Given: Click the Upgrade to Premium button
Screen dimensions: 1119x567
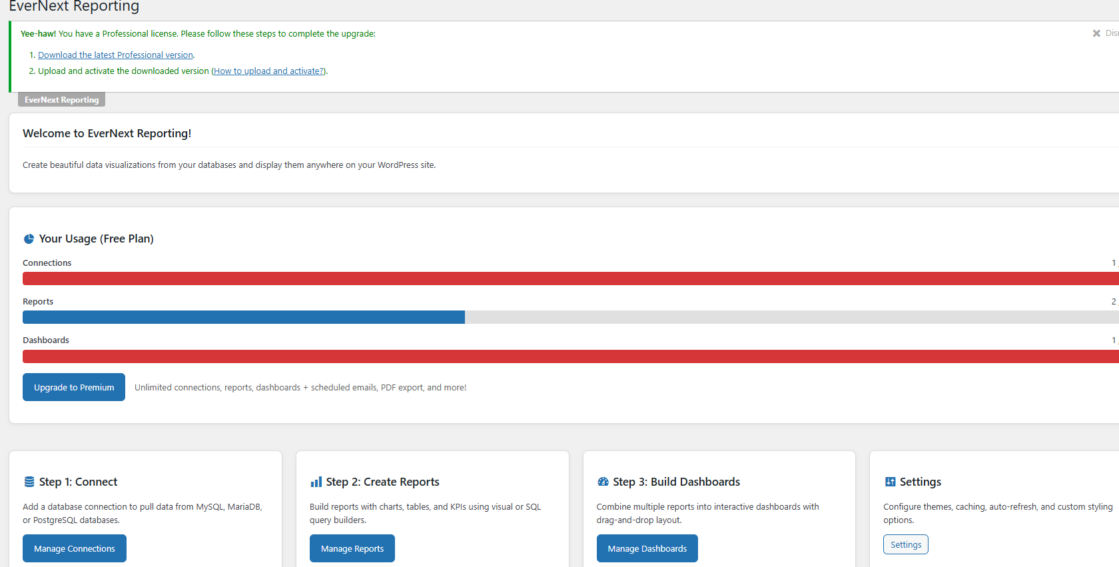Looking at the screenshot, I should click(x=74, y=387).
